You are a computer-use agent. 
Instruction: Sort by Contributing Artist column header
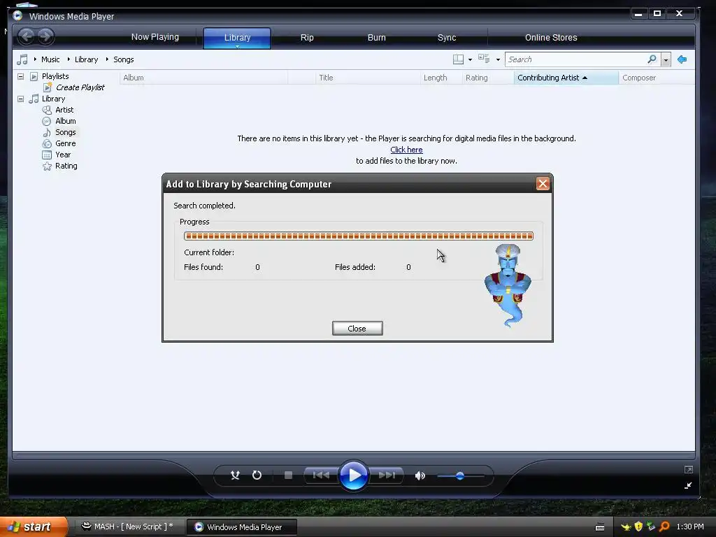point(566,78)
